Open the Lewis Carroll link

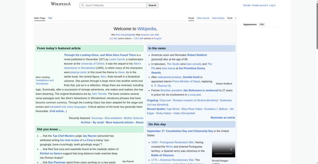click(x=116, y=59)
